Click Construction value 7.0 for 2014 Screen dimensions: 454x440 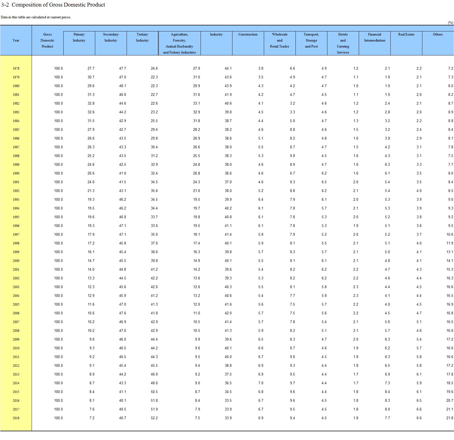(x=261, y=383)
